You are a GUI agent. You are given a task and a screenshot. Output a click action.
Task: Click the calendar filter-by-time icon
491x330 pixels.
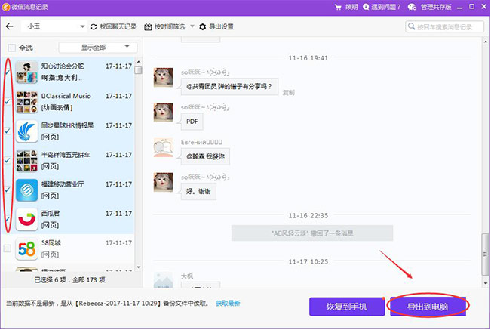click(x=148, y=27)
